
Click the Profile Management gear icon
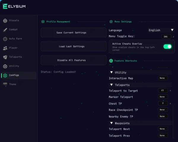(43, 22)
